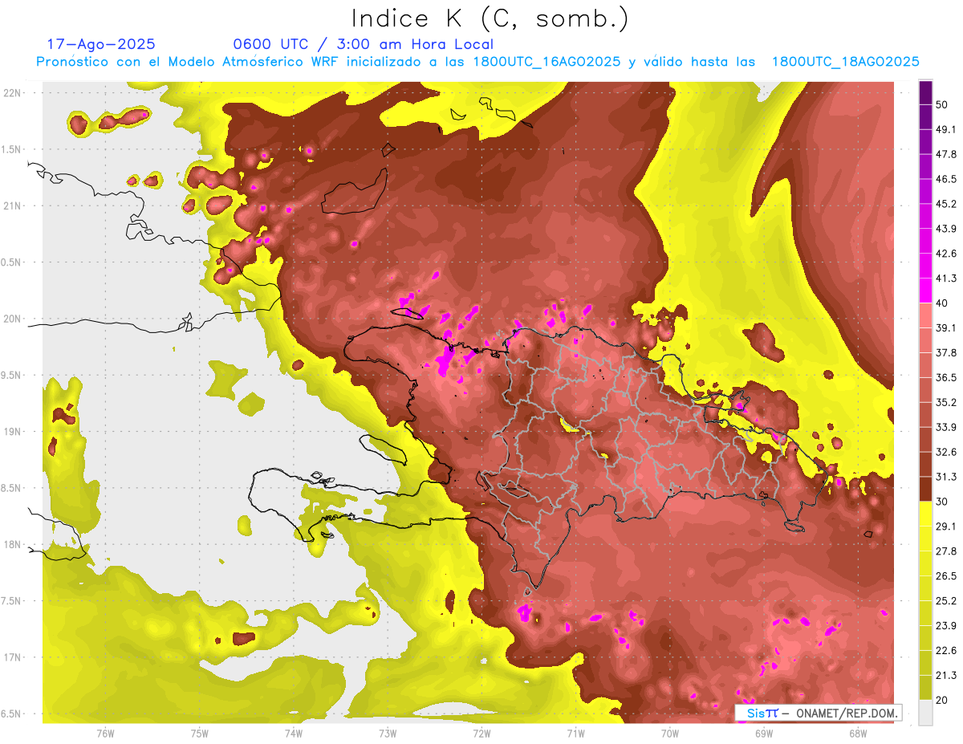Click the "40" legend value
Image resolution: width=963 pixels, height=744 pixels.
click(x=942, y=303)
